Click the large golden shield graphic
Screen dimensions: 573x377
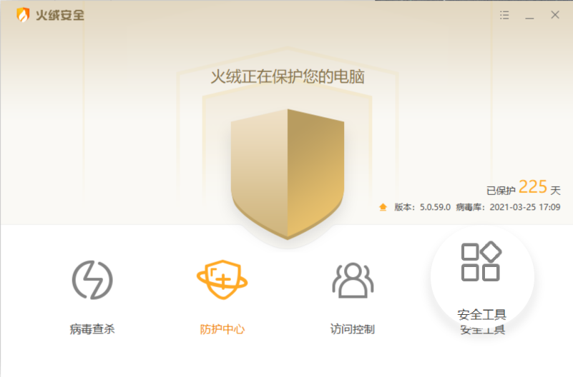[x=288, y=174]
